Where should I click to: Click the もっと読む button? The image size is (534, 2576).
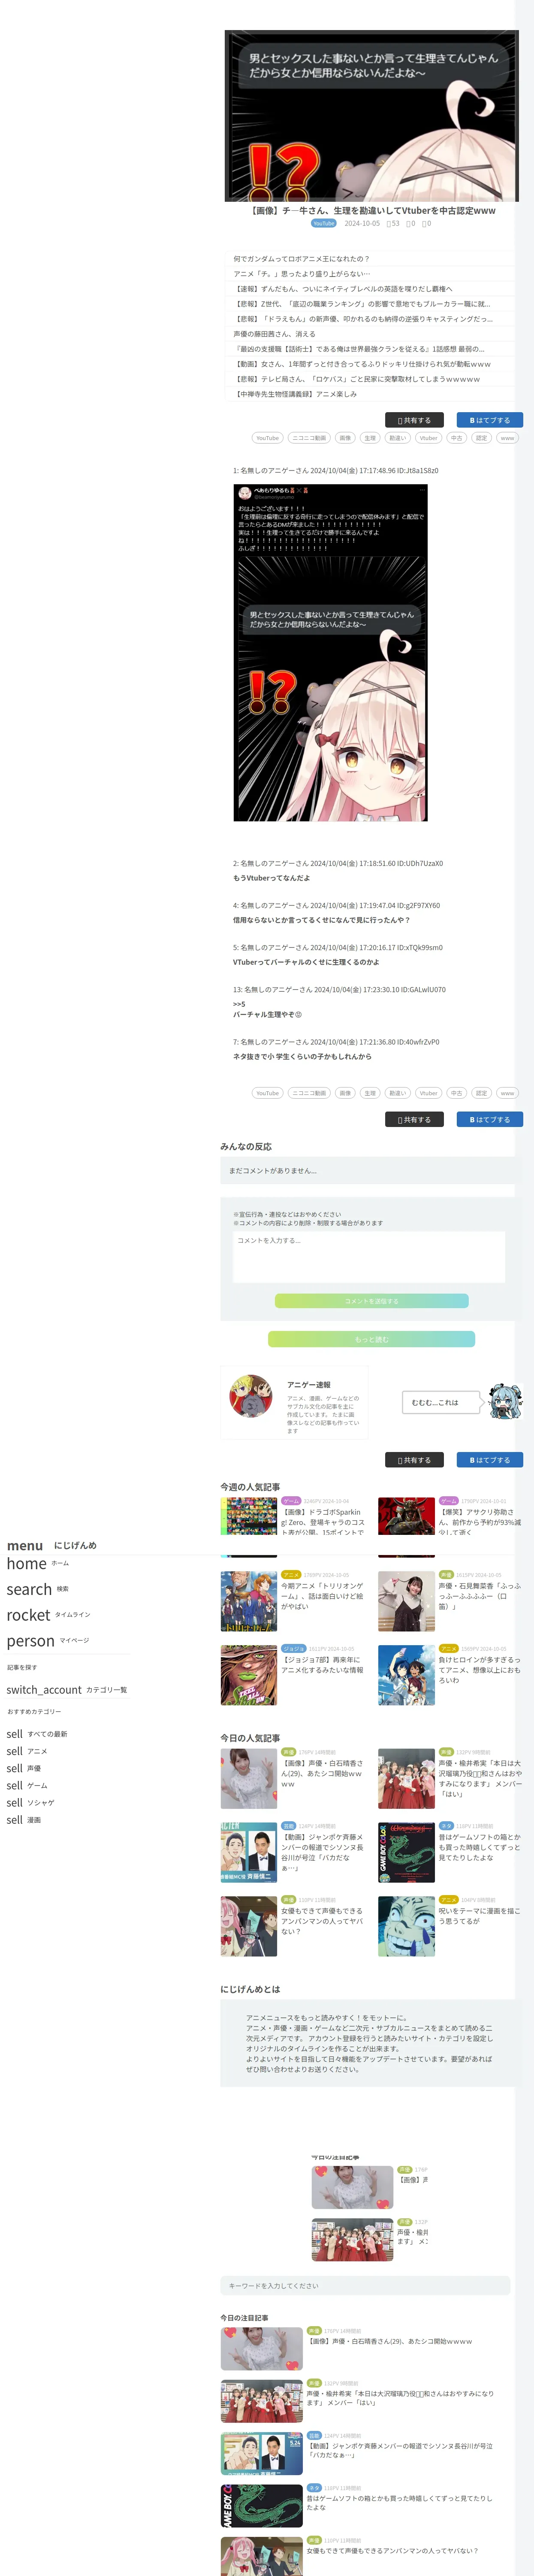coord(371,1339)
